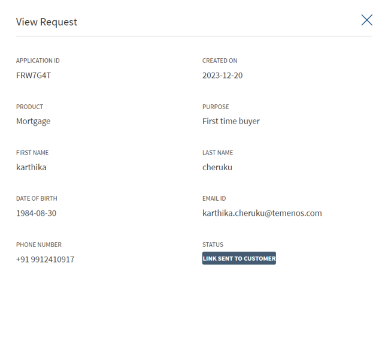Image resolution: width=391 pixels, height=338 pixels.
Task: Select the View Request heading
Action: (47, 22)
